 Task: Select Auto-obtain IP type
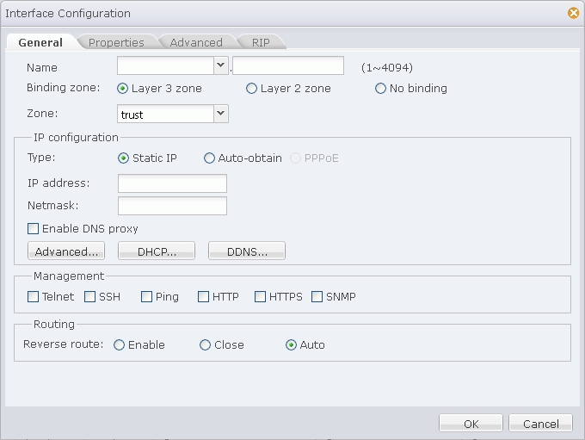coord(209,158)
